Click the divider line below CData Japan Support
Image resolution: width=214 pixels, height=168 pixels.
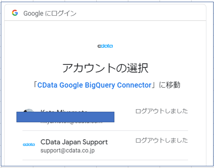pos(105,160)
